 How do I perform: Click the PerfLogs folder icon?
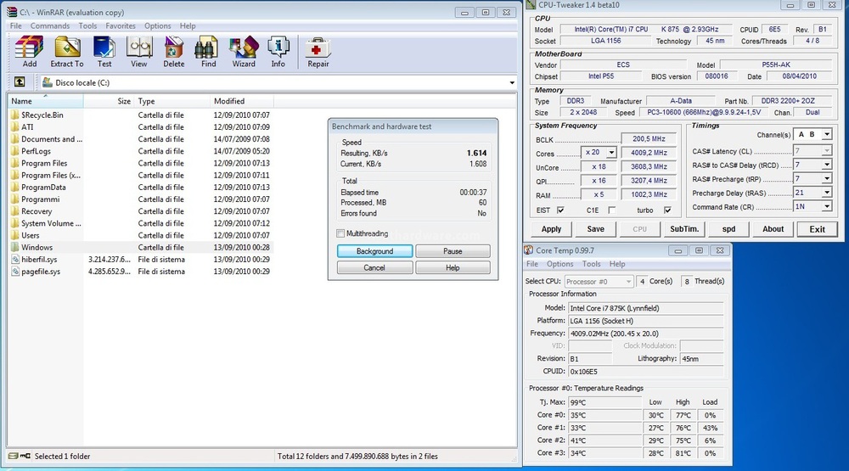pyautogui.click(x=14, y=151)
